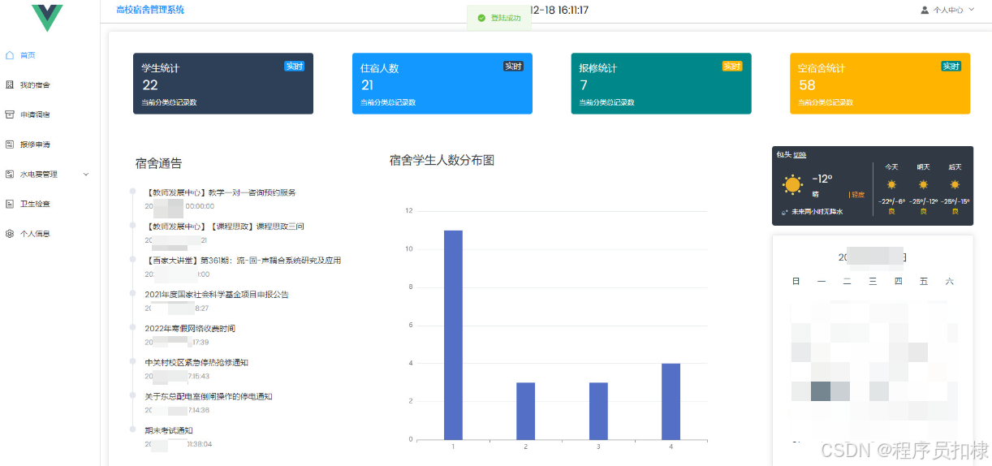Click 实时 badge on 空宿舍统计 card
Viewport: 992px width, 466px height.
click(x=951, y=67)
